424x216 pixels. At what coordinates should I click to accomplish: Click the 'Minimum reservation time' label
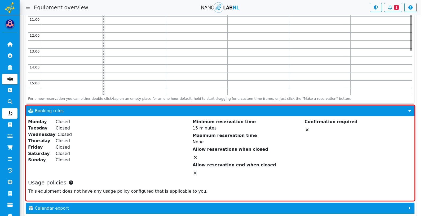(224, 122)
